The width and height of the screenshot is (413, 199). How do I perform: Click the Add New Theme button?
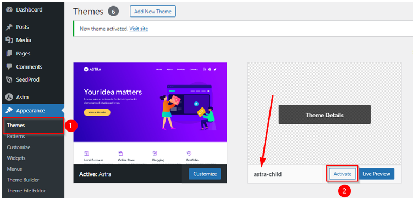click(153, 12)
